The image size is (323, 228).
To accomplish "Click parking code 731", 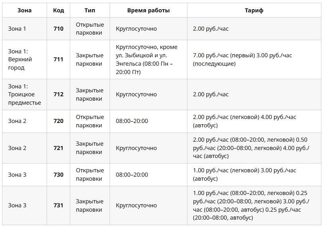I will click(x=58, y=205).
